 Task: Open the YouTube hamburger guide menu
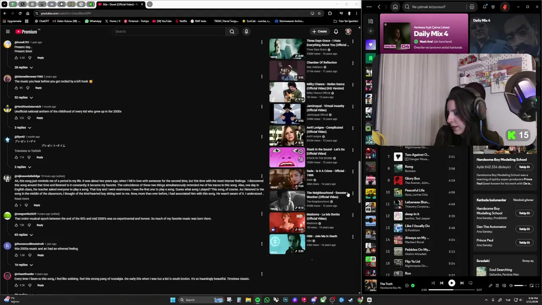[x=8, y=31]
